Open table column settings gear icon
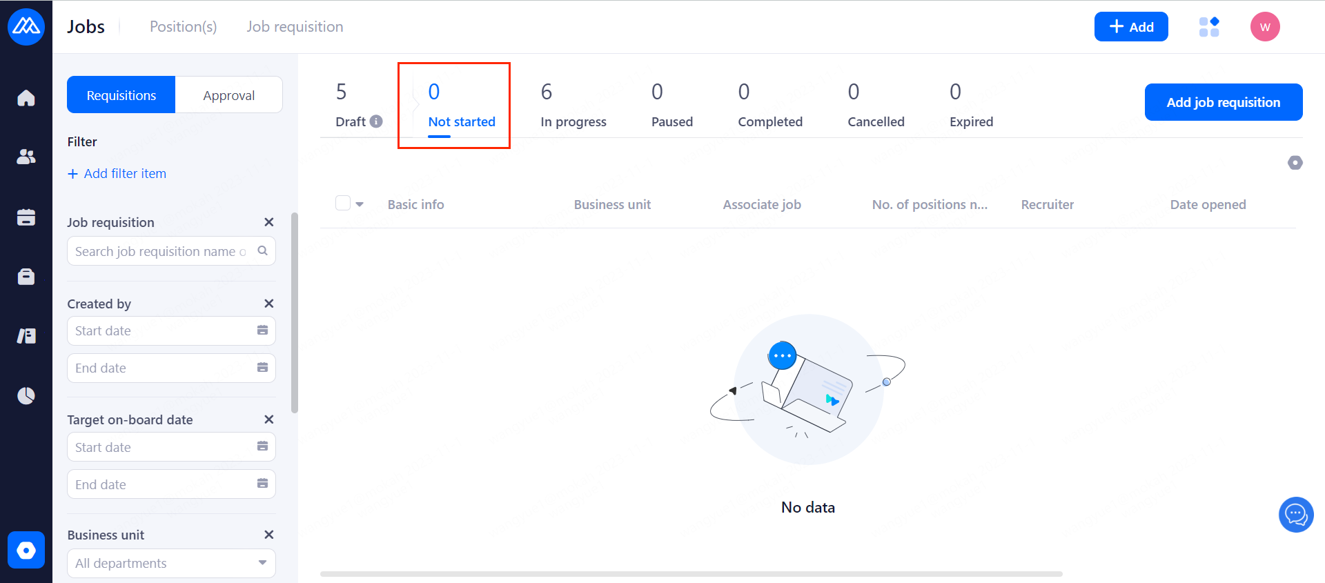This screenshot has width=1325, height=583. tap(1295, 163)
